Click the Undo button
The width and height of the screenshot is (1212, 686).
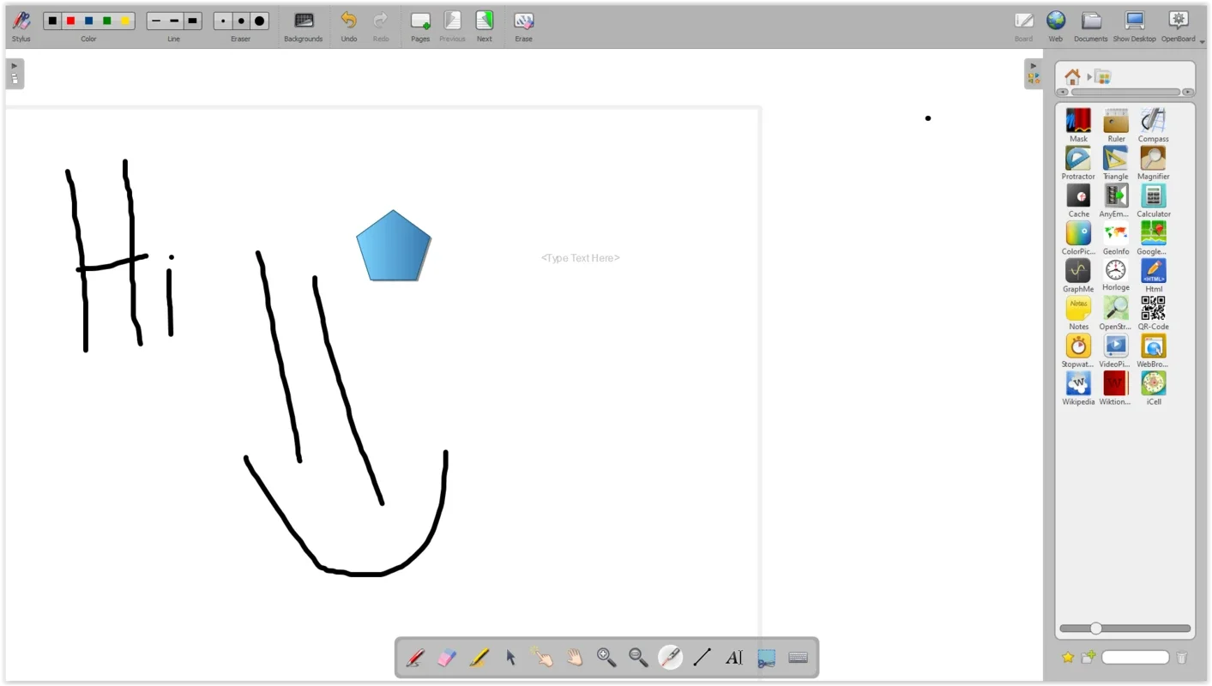coord(348,24)
